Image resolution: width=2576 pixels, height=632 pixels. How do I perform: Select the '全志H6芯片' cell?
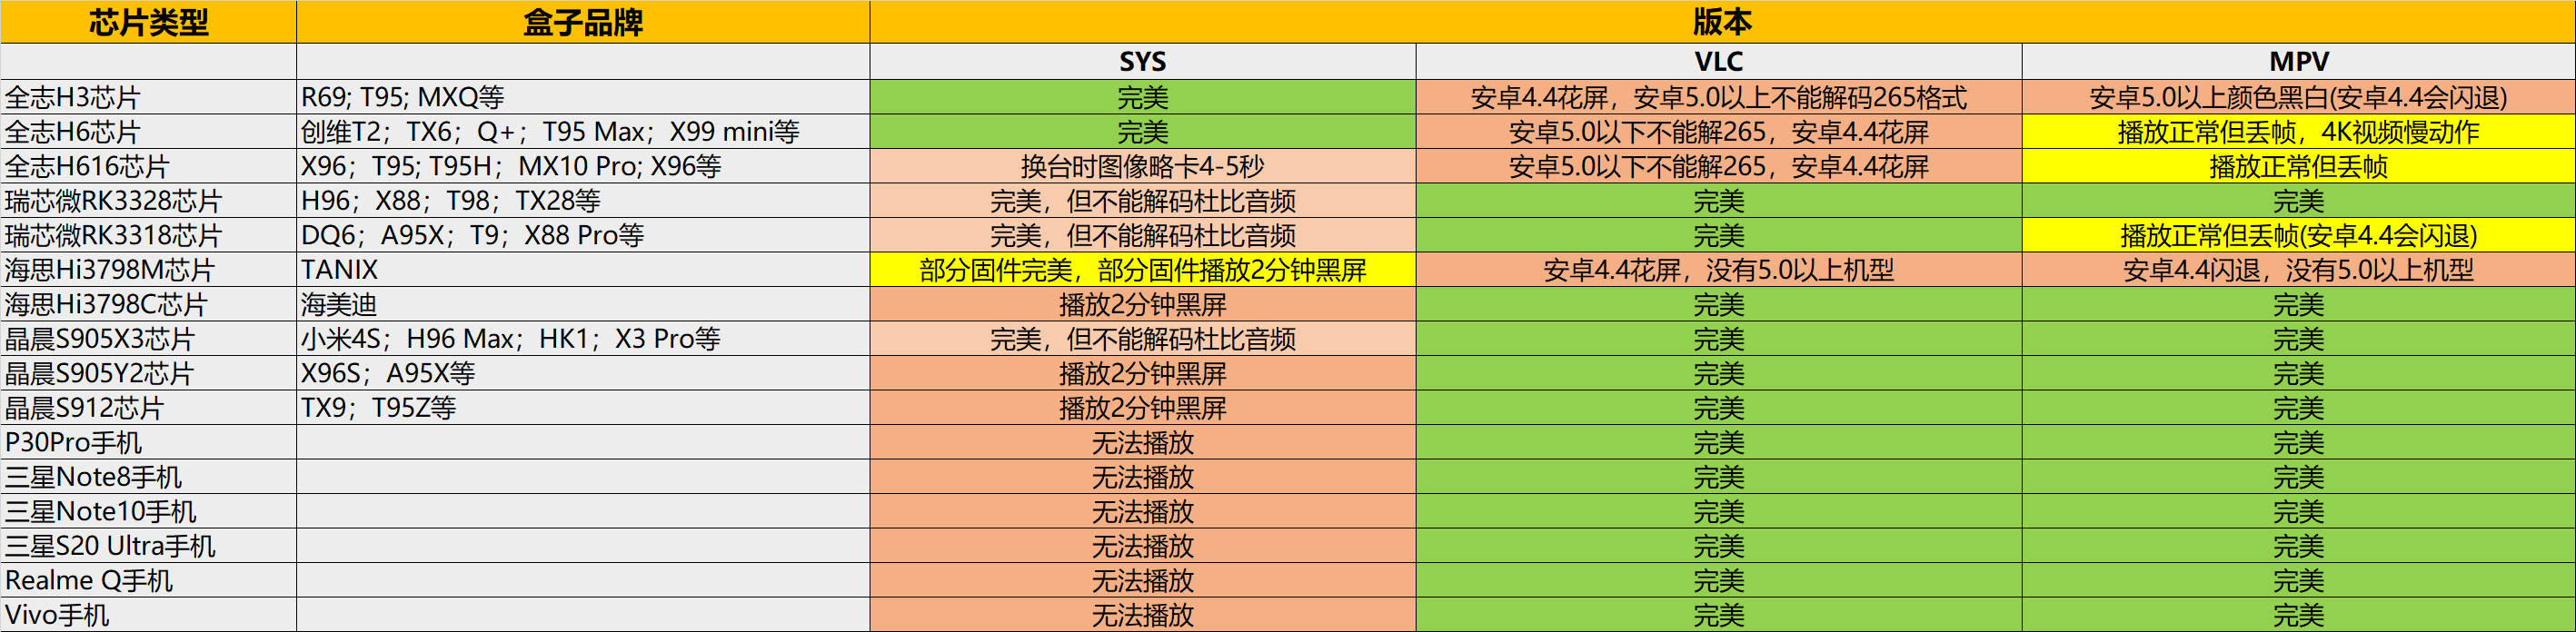pyautogui.click(x=148, y=132)
